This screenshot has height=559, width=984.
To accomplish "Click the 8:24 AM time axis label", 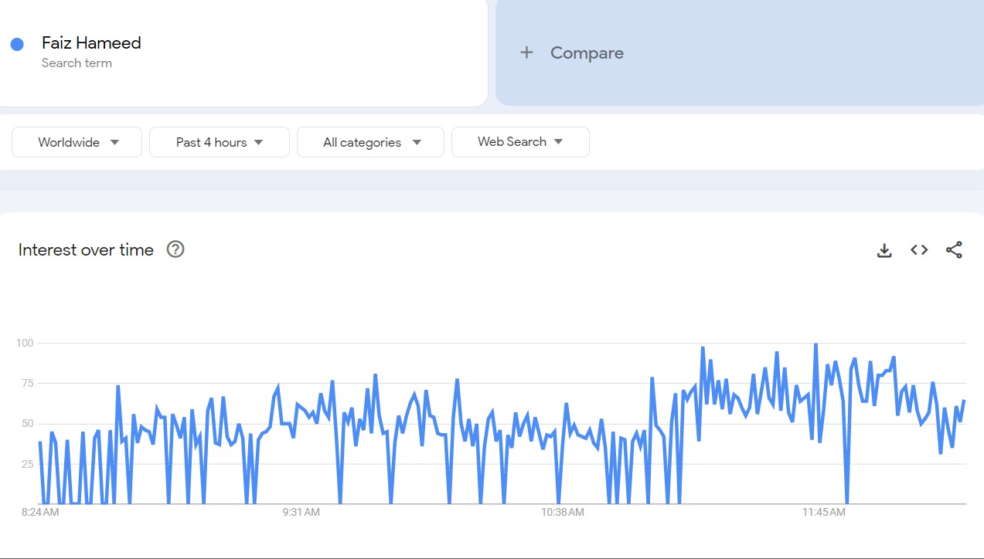I will tap(40, 512).
